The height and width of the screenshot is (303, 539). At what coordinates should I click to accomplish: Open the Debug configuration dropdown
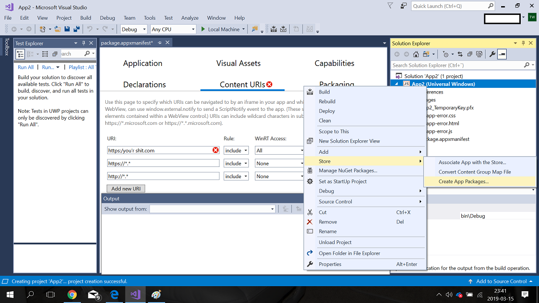click(x=134, y=29)
